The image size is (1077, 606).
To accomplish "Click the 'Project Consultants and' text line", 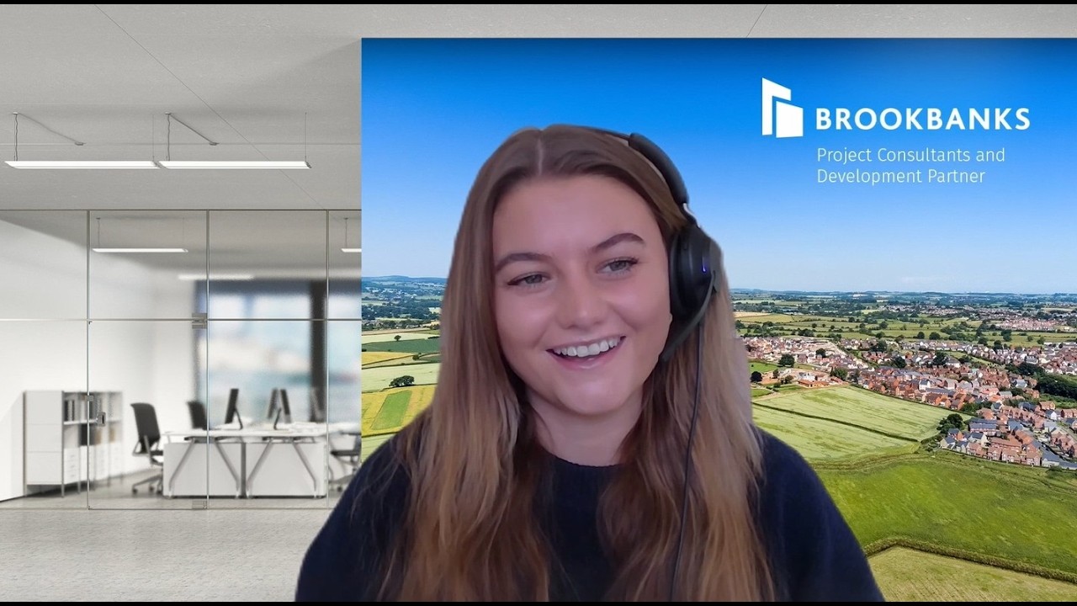I will coord(910,156).
